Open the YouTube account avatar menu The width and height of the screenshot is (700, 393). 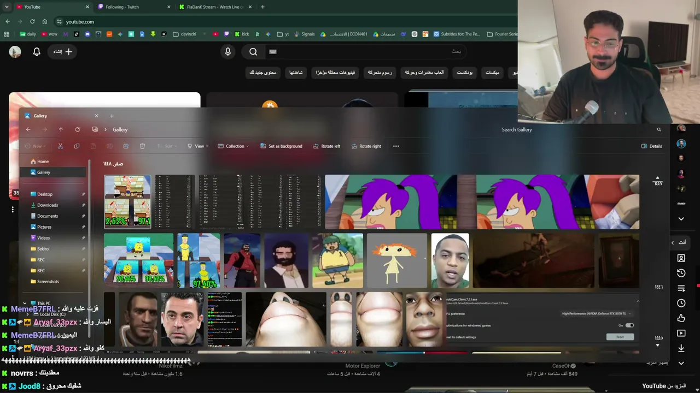tap(15, 52)
